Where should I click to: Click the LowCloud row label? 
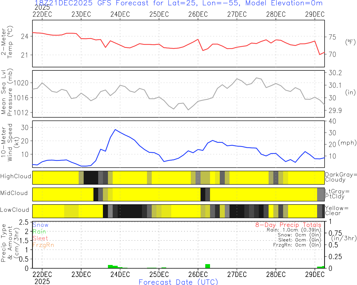pos(15,210)
